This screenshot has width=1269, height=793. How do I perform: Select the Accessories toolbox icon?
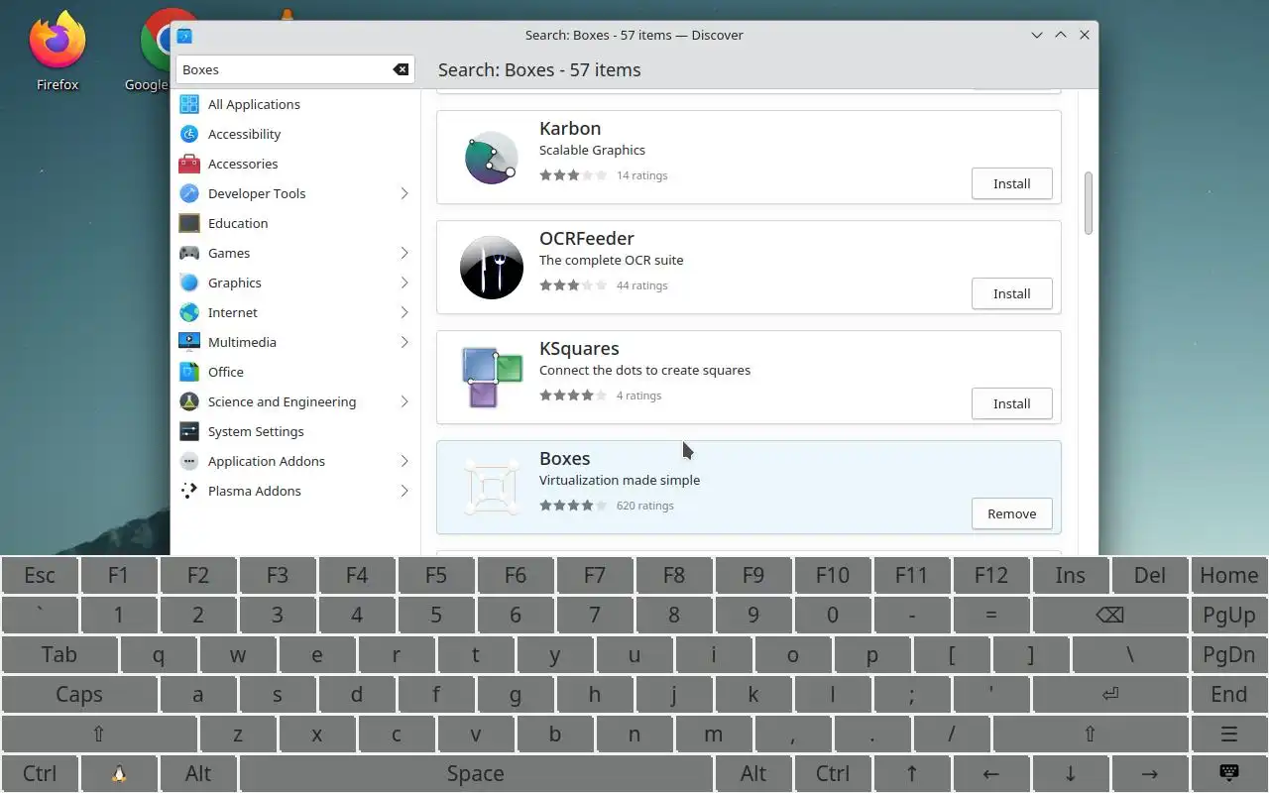click(x=189, y=164)
